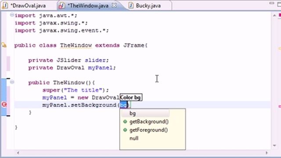
Task: Select the bg autocomplete proposal
Action: coord(145,113)
